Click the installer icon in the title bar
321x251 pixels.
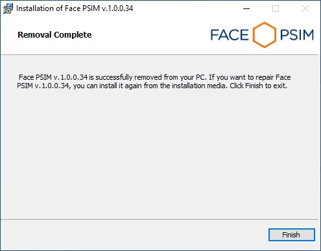point(8,8)
